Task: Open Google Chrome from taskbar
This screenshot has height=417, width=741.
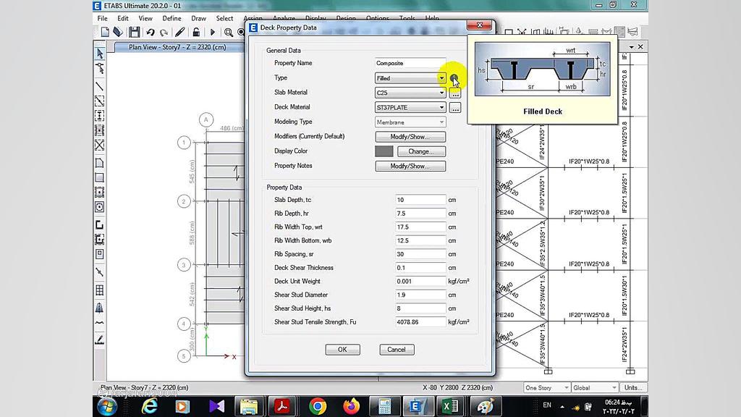Action: (x=318, y=406)
